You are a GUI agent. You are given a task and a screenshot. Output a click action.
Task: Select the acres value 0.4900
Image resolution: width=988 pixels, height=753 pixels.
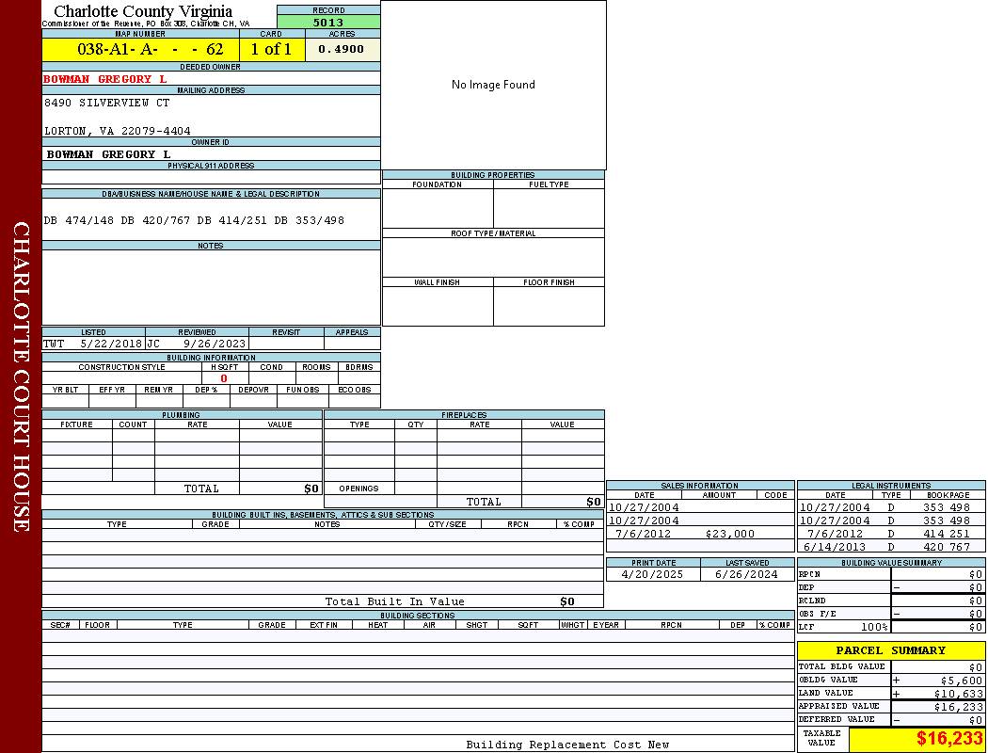[341, 50]
